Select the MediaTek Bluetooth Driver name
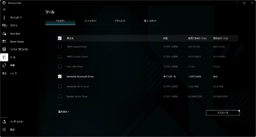This screenshot has width=256, height=137. [80, 76]
